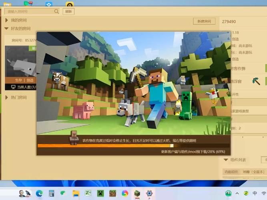Expand the 我的房间 (My rooms) section

7,20
